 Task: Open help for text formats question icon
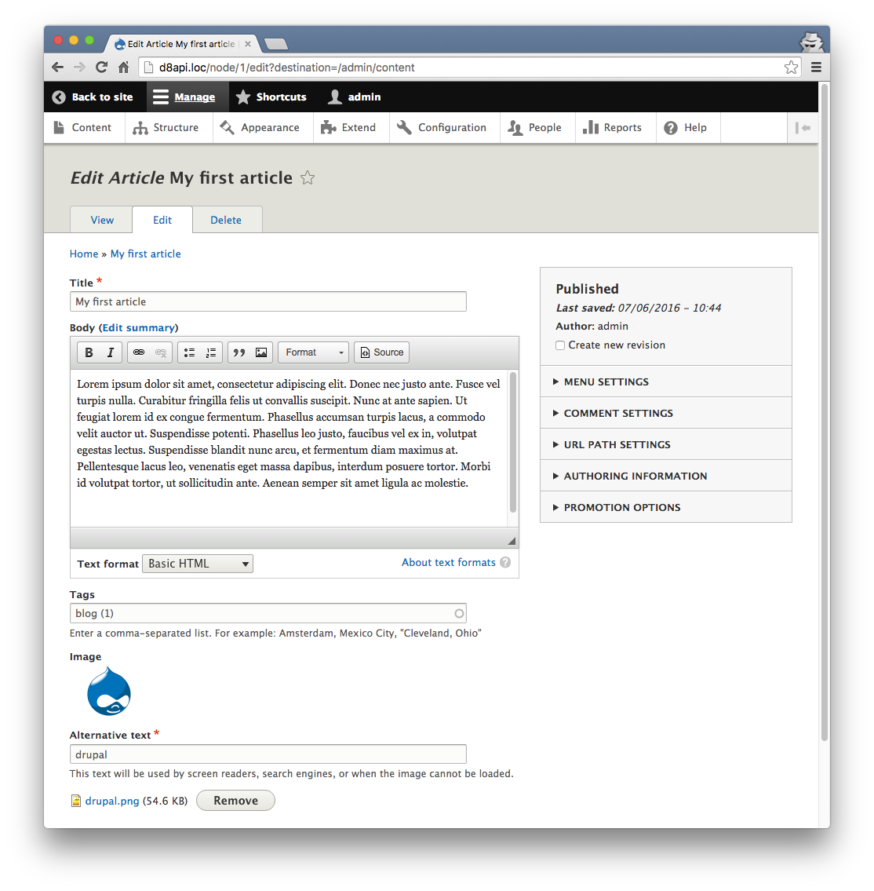tap(504, 563)
